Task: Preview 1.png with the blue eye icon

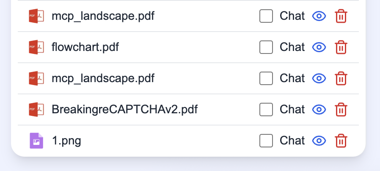Action: pos(319,141)
